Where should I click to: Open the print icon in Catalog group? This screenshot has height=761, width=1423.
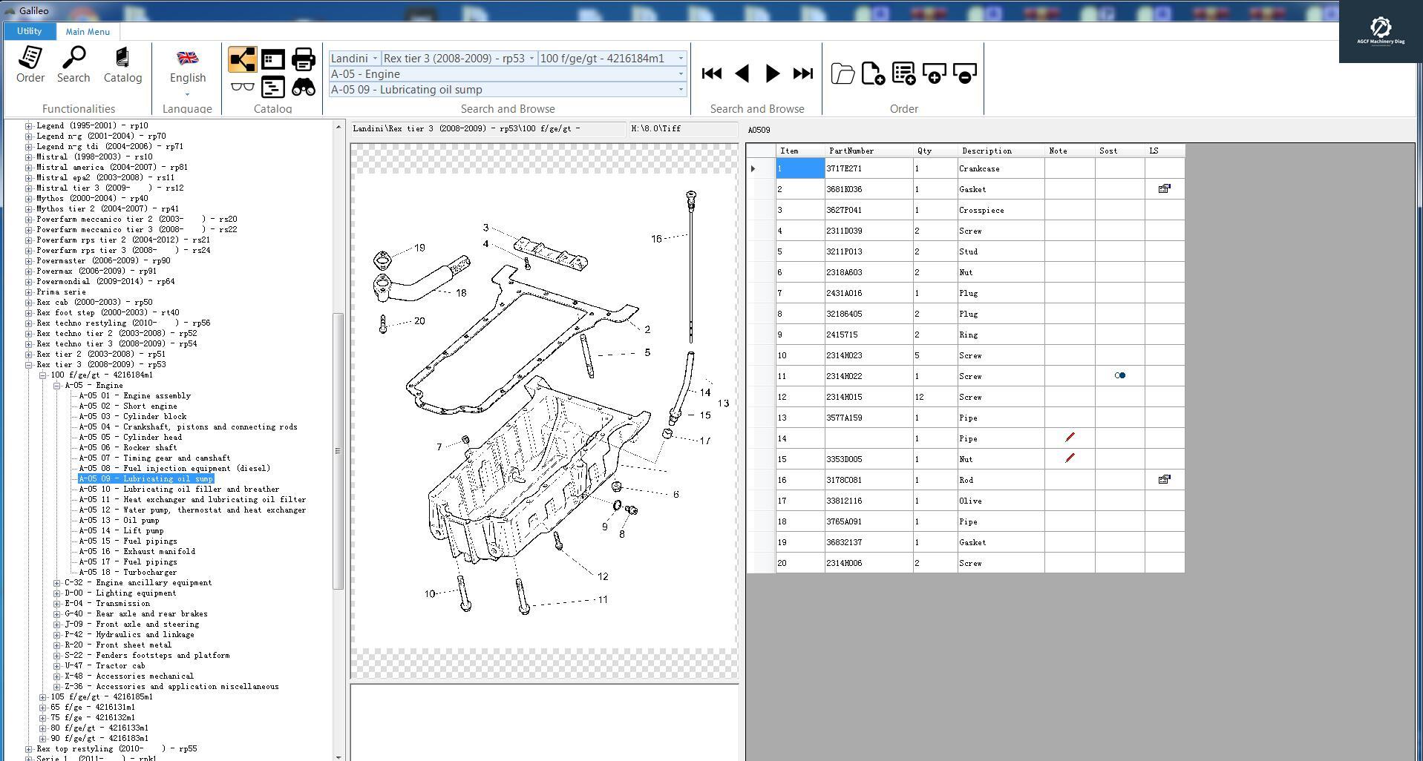pos(303,59)
